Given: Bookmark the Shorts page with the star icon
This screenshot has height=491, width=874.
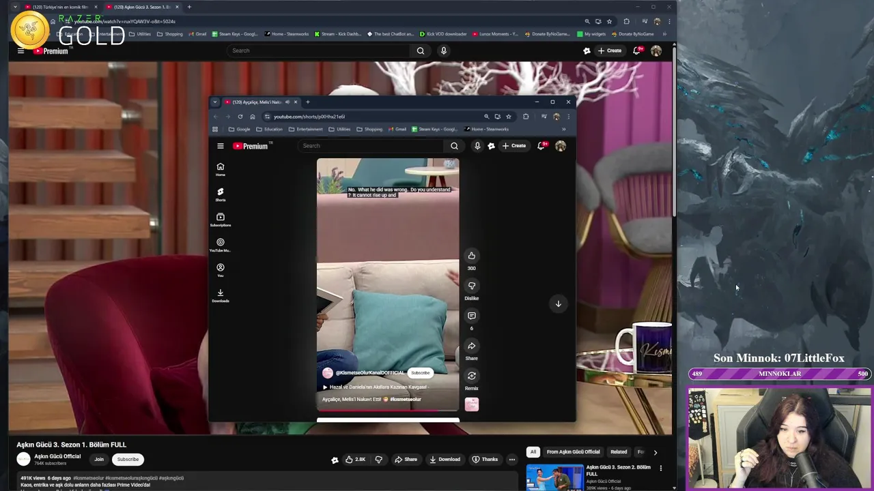Looking at the screenshot, I should pos(508,117).
